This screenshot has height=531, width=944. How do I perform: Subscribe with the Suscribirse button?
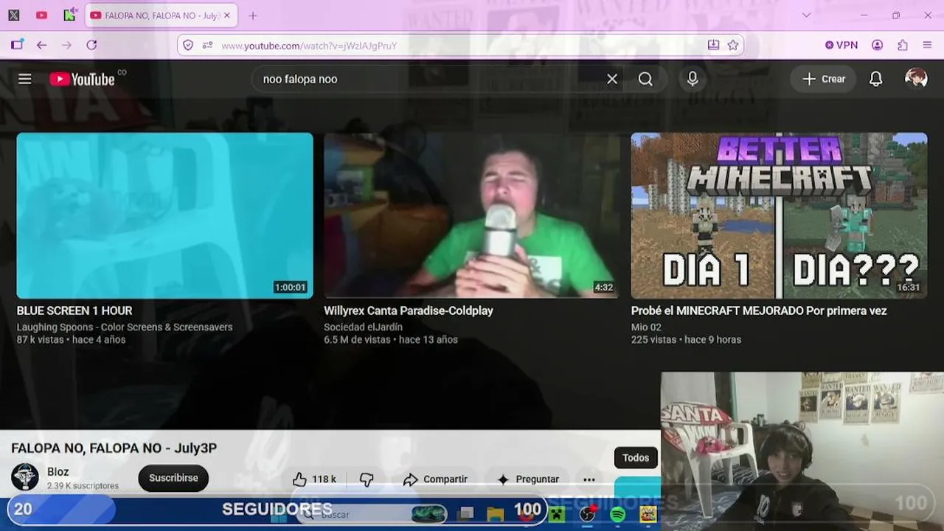click(173, 478)
